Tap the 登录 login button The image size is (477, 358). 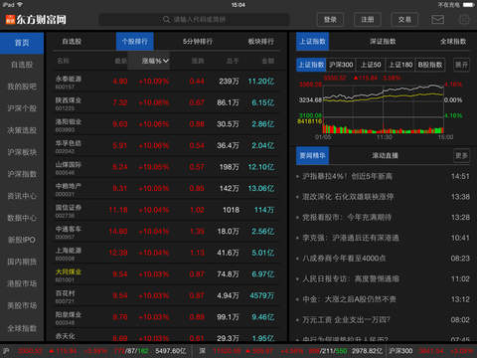pos(330,20)
